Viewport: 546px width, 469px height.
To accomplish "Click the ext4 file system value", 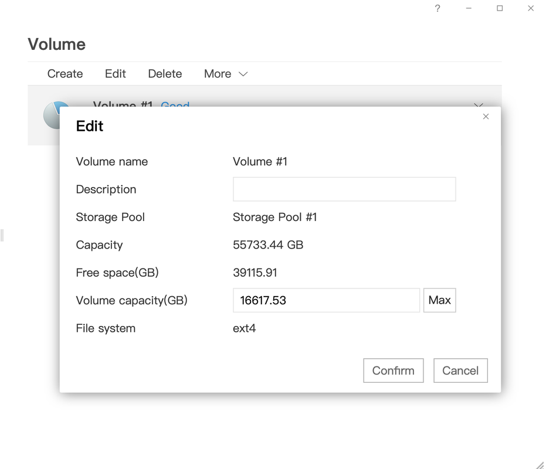I will pos(244,328).
